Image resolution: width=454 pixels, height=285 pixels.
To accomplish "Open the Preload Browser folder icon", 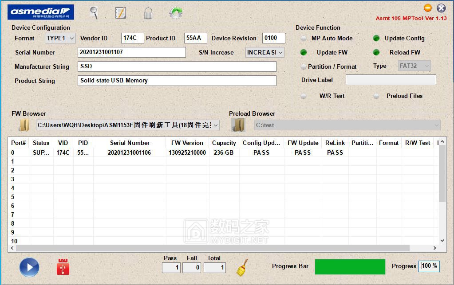I will [238, 125].
